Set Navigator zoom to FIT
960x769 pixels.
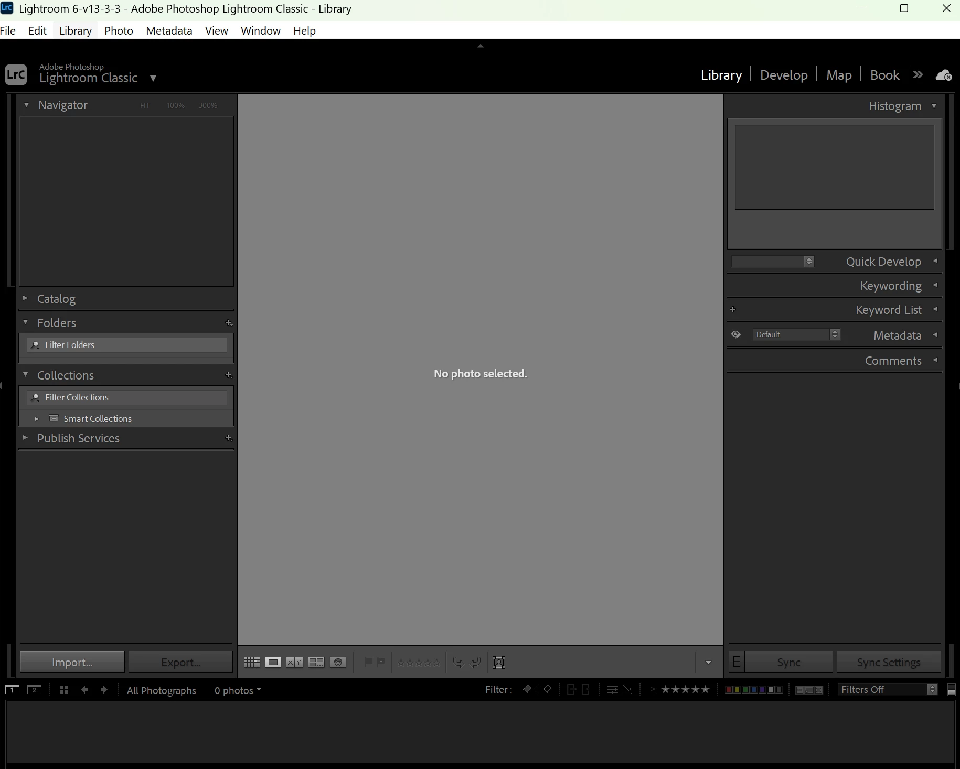click(145, 105)
